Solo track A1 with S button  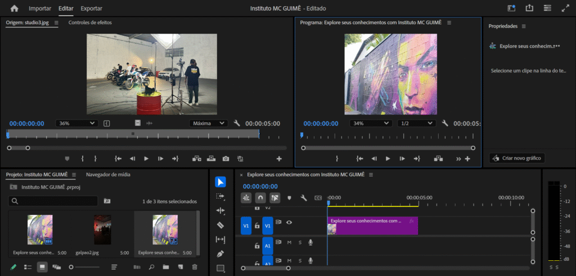300,242
